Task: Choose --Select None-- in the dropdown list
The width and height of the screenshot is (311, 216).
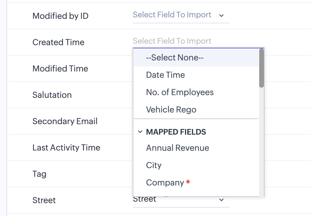Action: pyautogui.click(x=175, y=57)
